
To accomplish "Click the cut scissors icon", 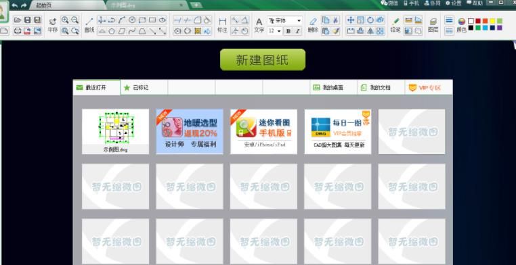I will (x=335, y=20).
